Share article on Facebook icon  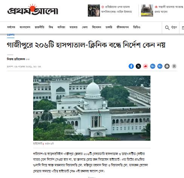131,66
